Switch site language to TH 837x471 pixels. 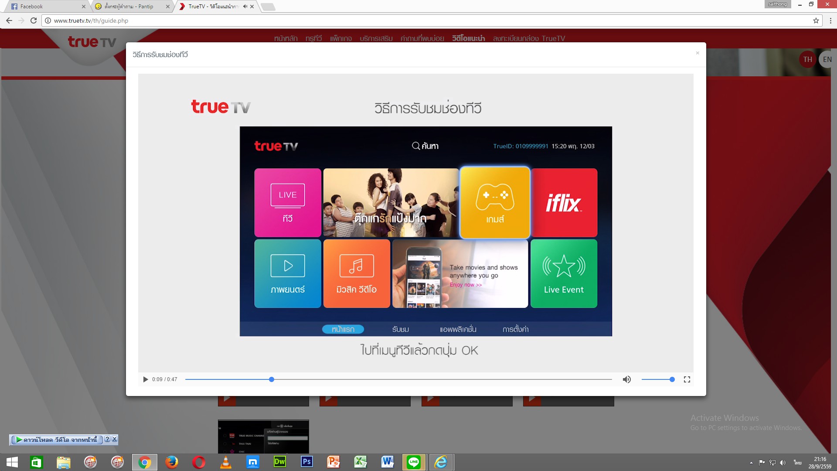click(x=808, y=59)
